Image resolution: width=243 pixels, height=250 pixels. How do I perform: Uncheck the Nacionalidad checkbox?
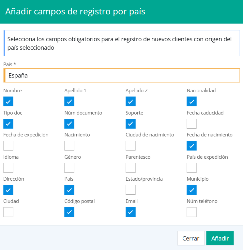pos(192,102)
